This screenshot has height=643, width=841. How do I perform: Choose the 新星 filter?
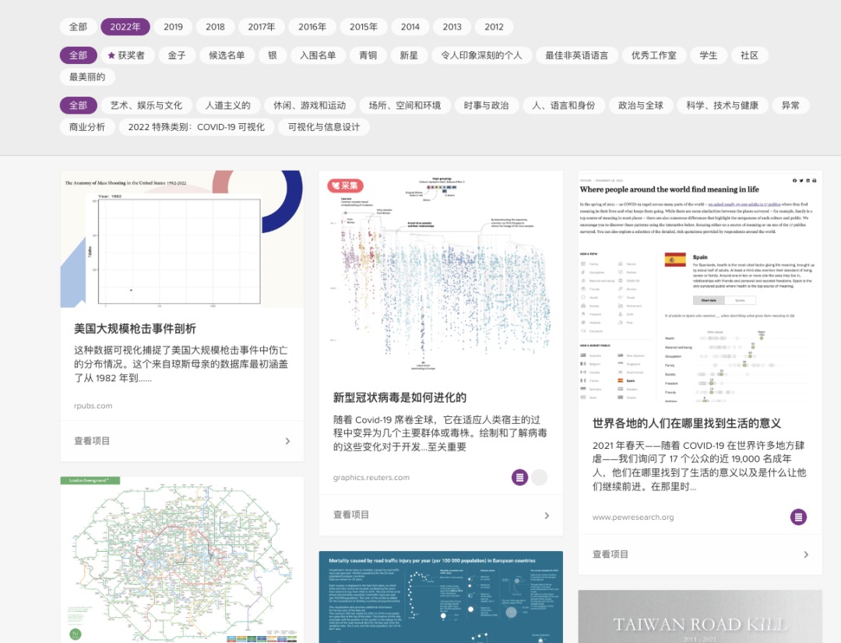point(409,55)
